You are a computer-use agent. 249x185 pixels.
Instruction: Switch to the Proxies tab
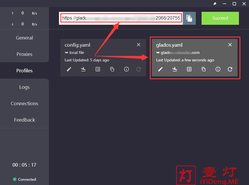click(24, 54)
